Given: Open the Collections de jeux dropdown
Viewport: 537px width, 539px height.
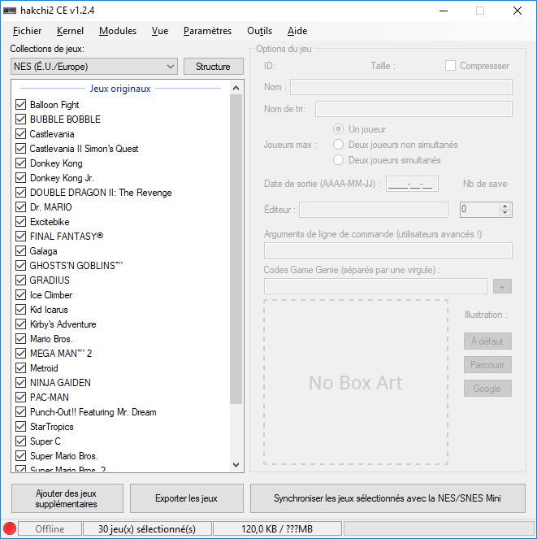Looking at the screenshot, I should coord(94,67).
